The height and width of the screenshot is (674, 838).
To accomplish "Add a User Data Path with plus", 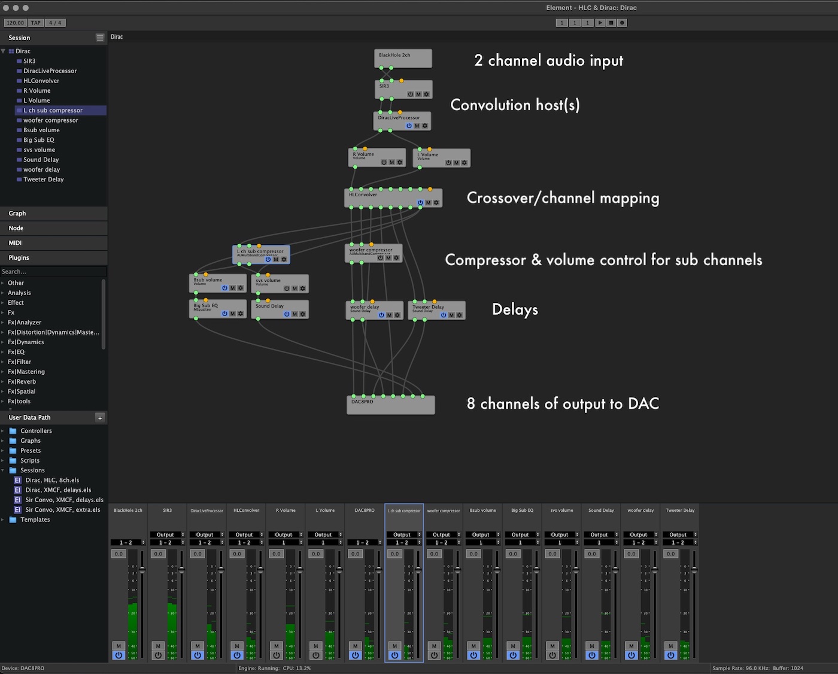I will (100, 418).
